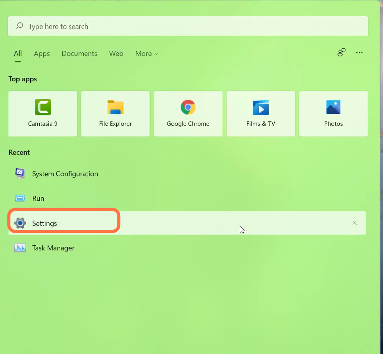Open Task Manager recent entry
This screenshot has height=354, width=383.
coord(53,248)
